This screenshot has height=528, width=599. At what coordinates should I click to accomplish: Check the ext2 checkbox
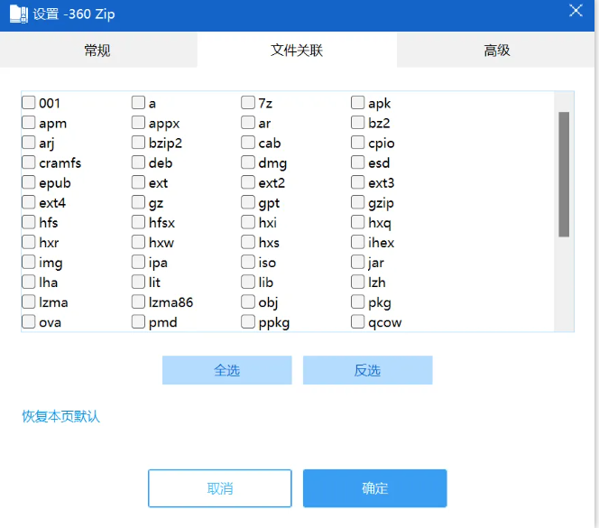click(248, 182)
